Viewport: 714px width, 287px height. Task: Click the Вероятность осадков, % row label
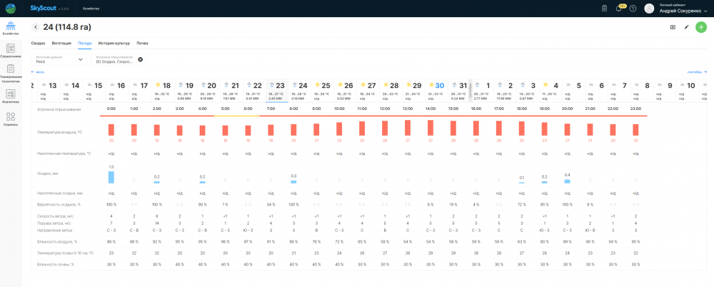click(x=59, y=204)
